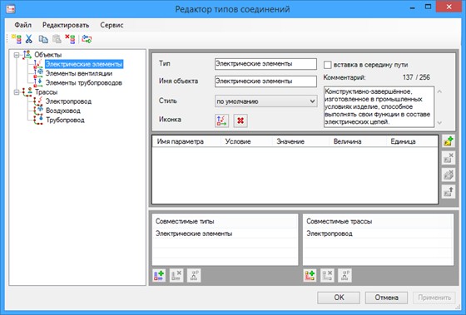Open the Стиль dropdown
The height and width of the screenshot is (315, 466).
click(x=265, y=101)
